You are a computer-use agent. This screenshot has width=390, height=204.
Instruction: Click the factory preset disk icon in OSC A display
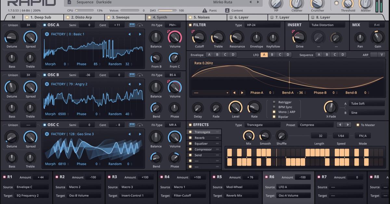pyautogui.click(x=46, y=33)
